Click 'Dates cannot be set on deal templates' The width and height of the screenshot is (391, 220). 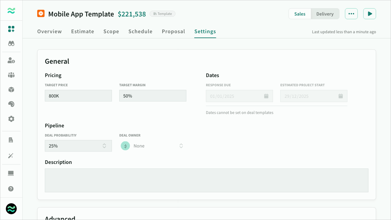[x=240, y=112]
